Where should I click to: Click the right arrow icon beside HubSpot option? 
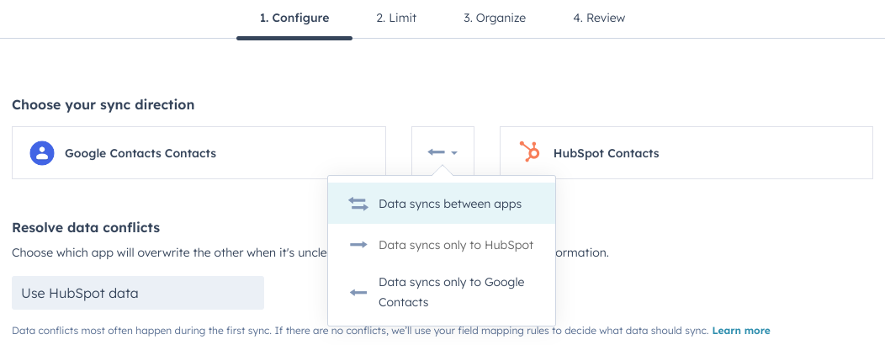(x=358, y=245)
